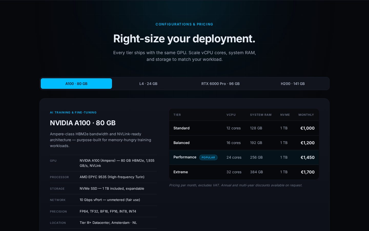
Task: Click the 10 Gbps vPort network value
Action: 110,200
